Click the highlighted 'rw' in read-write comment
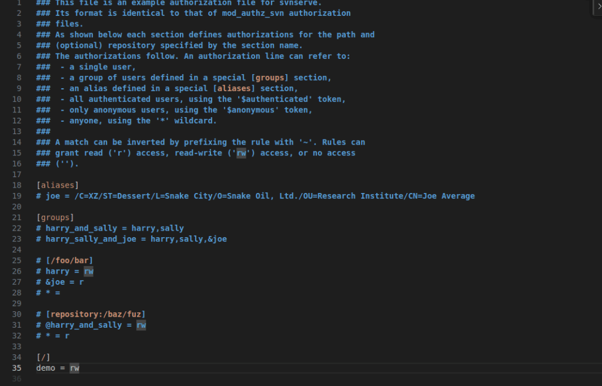The height and width of the screenshot is (386, 602). 241,153
